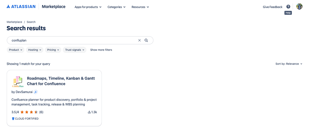Click the download count icon showing 1.3k
The height and width of the screenshot is (132, 311).
pyautogui.click(x=89, y=112)
